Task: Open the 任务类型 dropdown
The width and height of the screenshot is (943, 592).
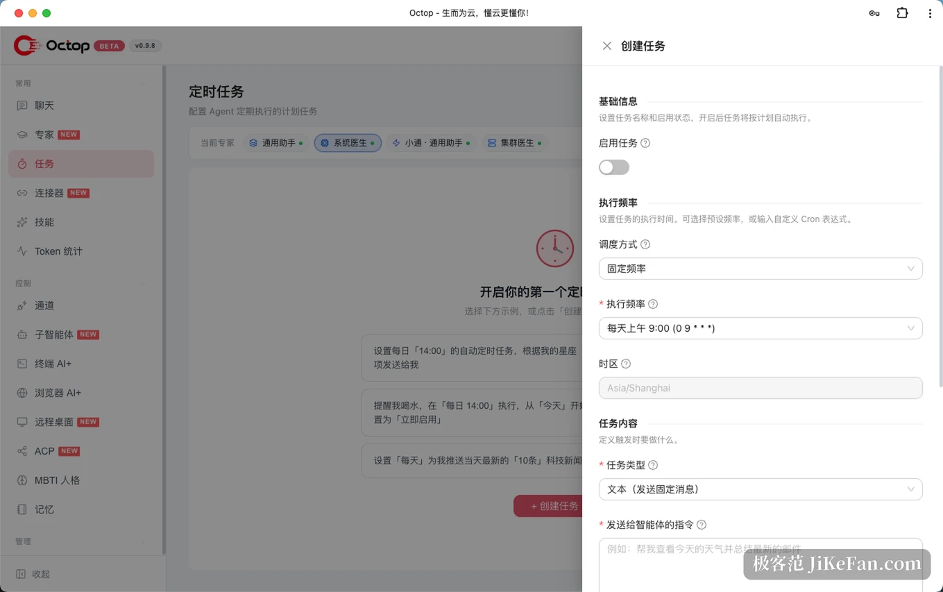Action: pyautogui.click(x=761, y=489)
